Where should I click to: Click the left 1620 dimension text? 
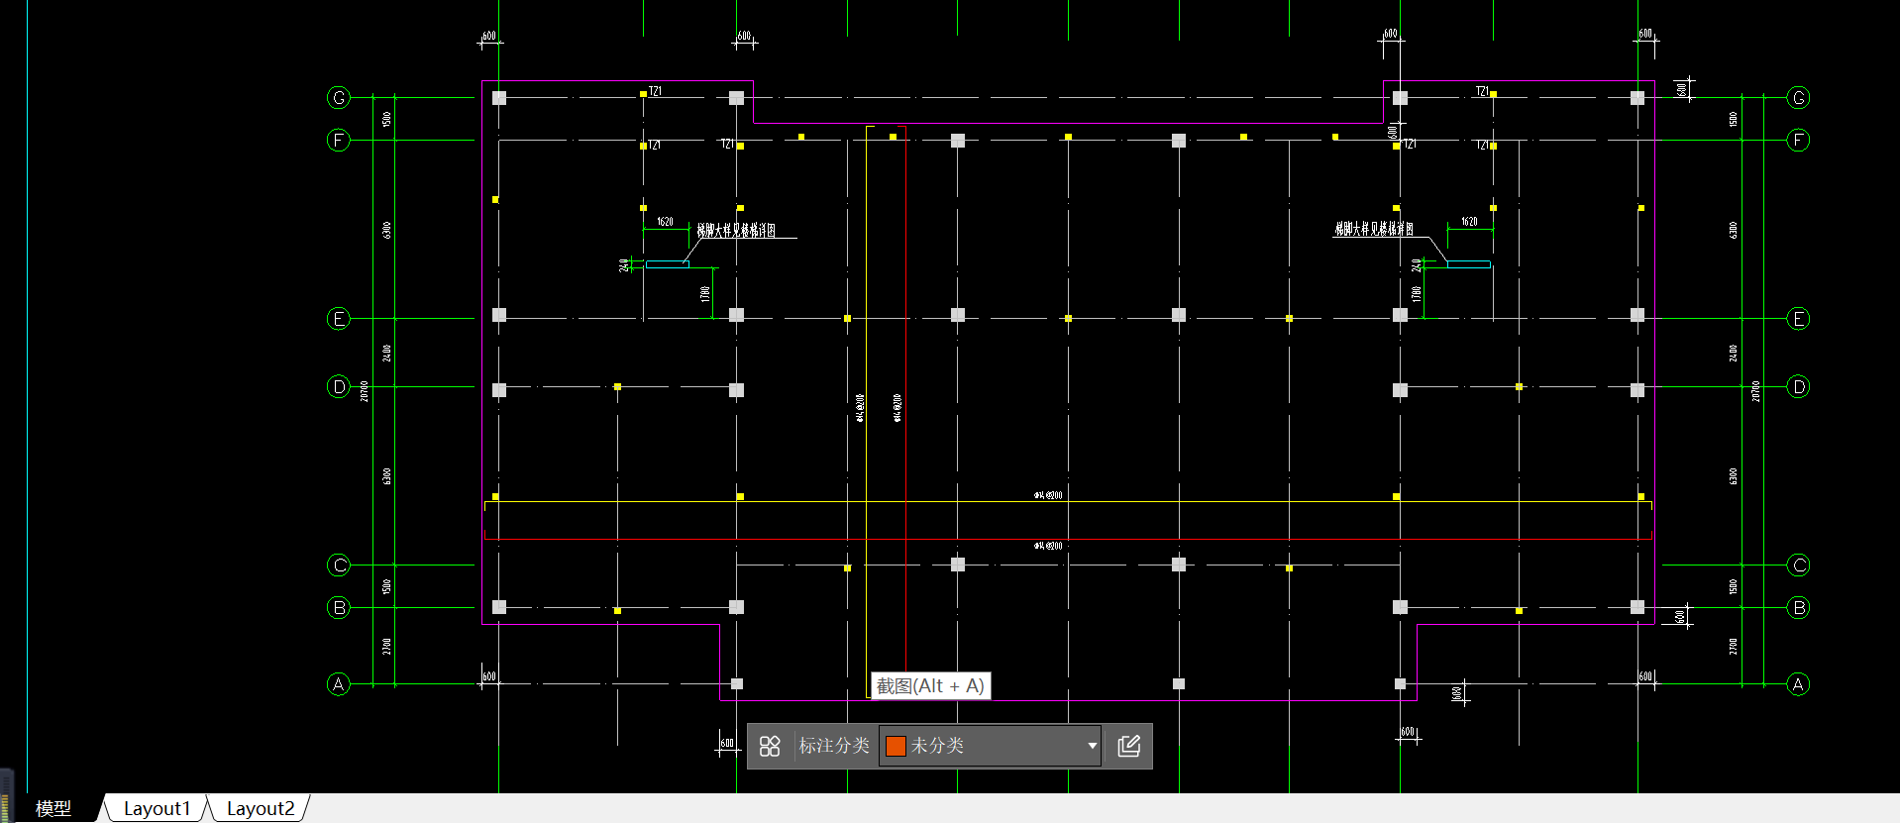[x=665, y=222]
